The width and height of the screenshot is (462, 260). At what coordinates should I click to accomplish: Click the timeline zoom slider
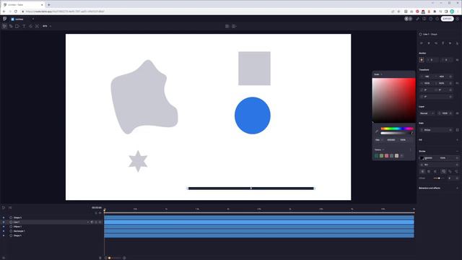click(x=115, y=258)
